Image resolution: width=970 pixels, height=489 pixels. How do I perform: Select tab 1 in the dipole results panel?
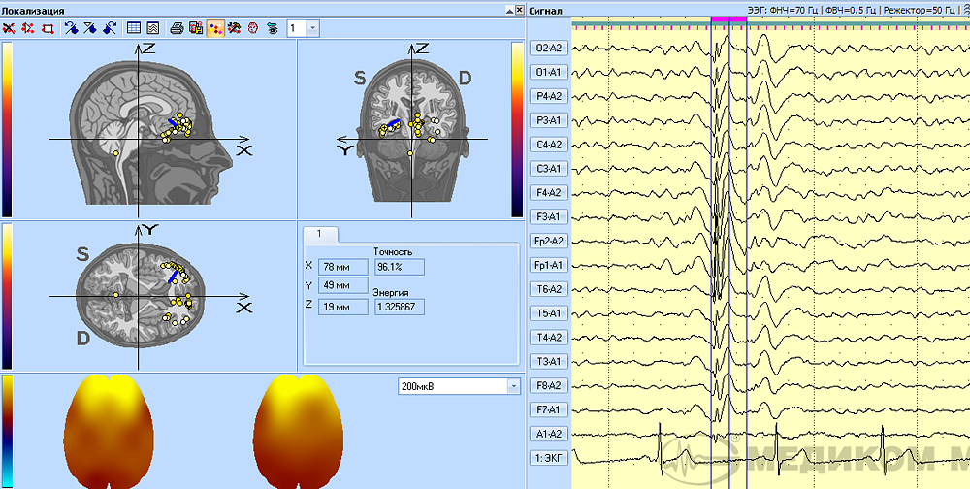[x=319, y=234]
